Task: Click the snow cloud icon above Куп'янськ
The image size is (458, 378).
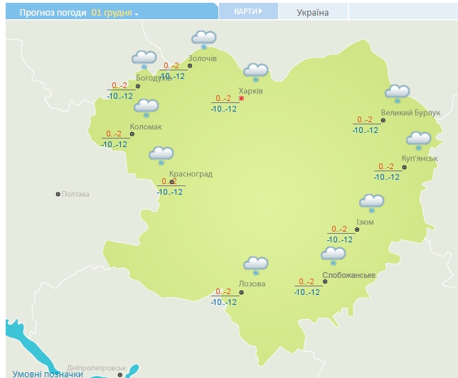Action: tap(418, 141)
